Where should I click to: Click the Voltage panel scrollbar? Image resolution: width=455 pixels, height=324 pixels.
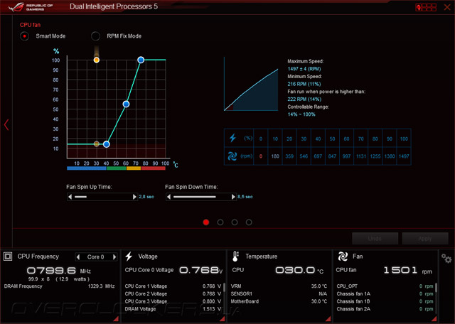coord(225,288)
